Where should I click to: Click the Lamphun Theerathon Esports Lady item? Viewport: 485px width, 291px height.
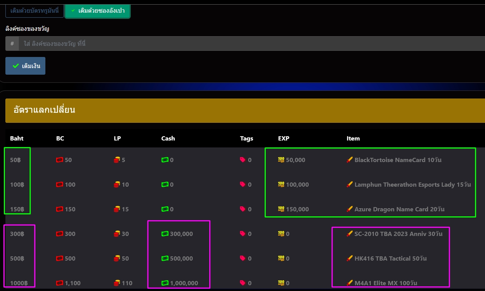pos(412,184)
